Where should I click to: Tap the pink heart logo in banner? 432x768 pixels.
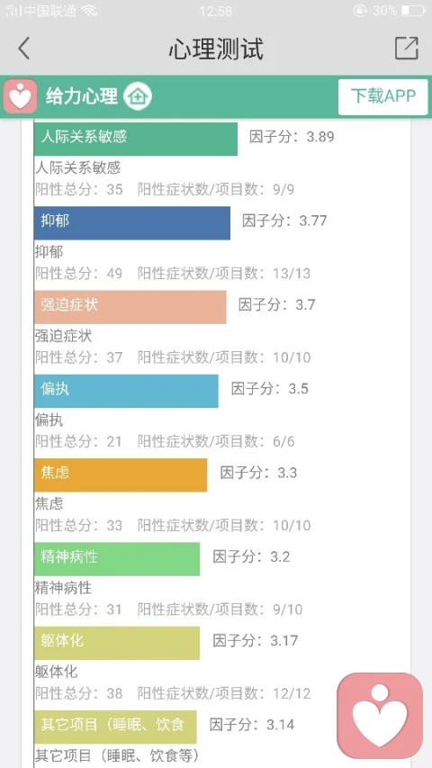point(20,96)
